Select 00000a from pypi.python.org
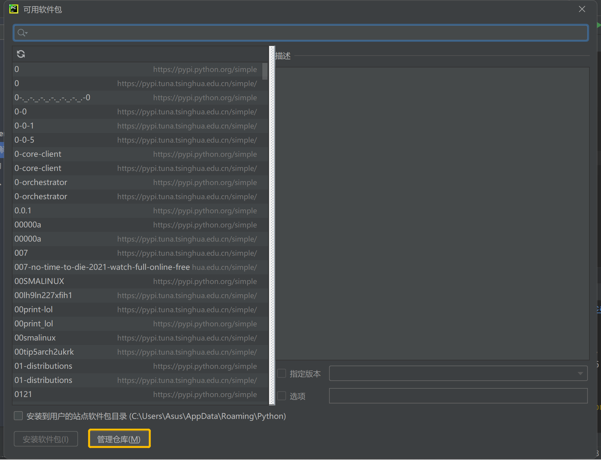This screenshot has width=601, height=460. (x=140, y=225)
